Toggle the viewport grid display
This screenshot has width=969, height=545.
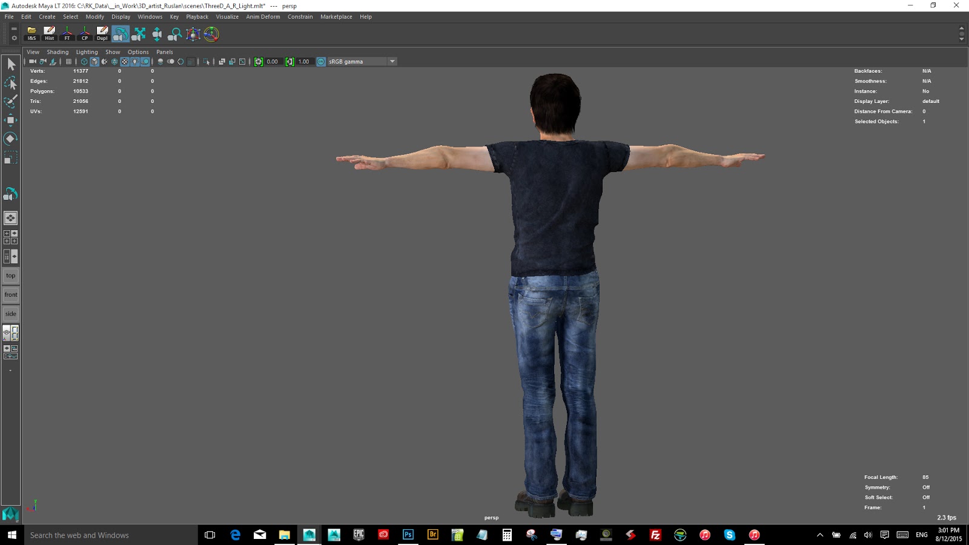click(x=68, y=62)
